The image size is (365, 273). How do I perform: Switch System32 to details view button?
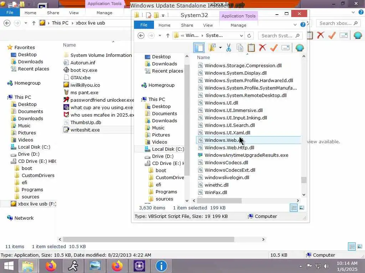point(294,208)
